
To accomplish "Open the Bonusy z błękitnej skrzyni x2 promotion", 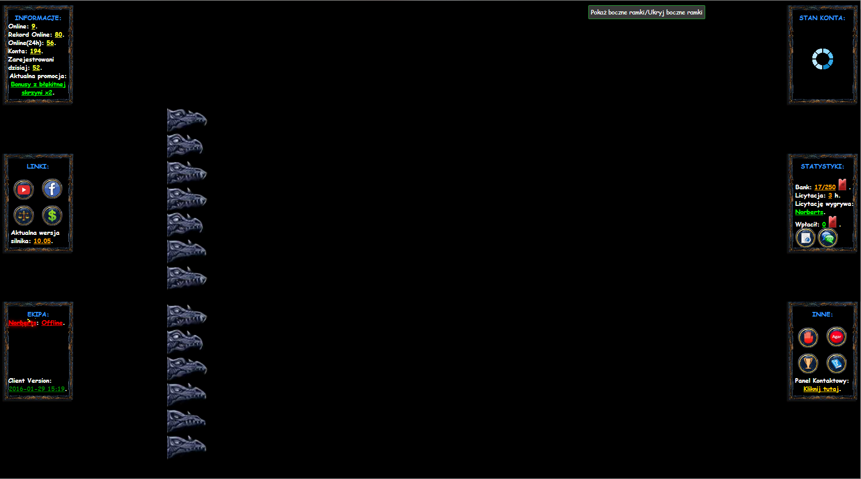I will [x=38, y=88].
